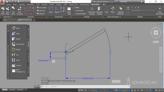Screen dimensions: 164x92
Task: Expand the Dimensional panel options
Action: click(x=71, y=17)
